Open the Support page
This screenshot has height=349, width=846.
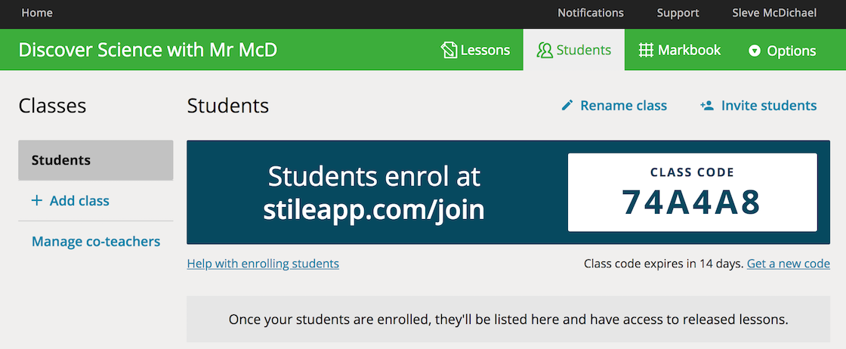pyautogui.click(x=678, y=13)
